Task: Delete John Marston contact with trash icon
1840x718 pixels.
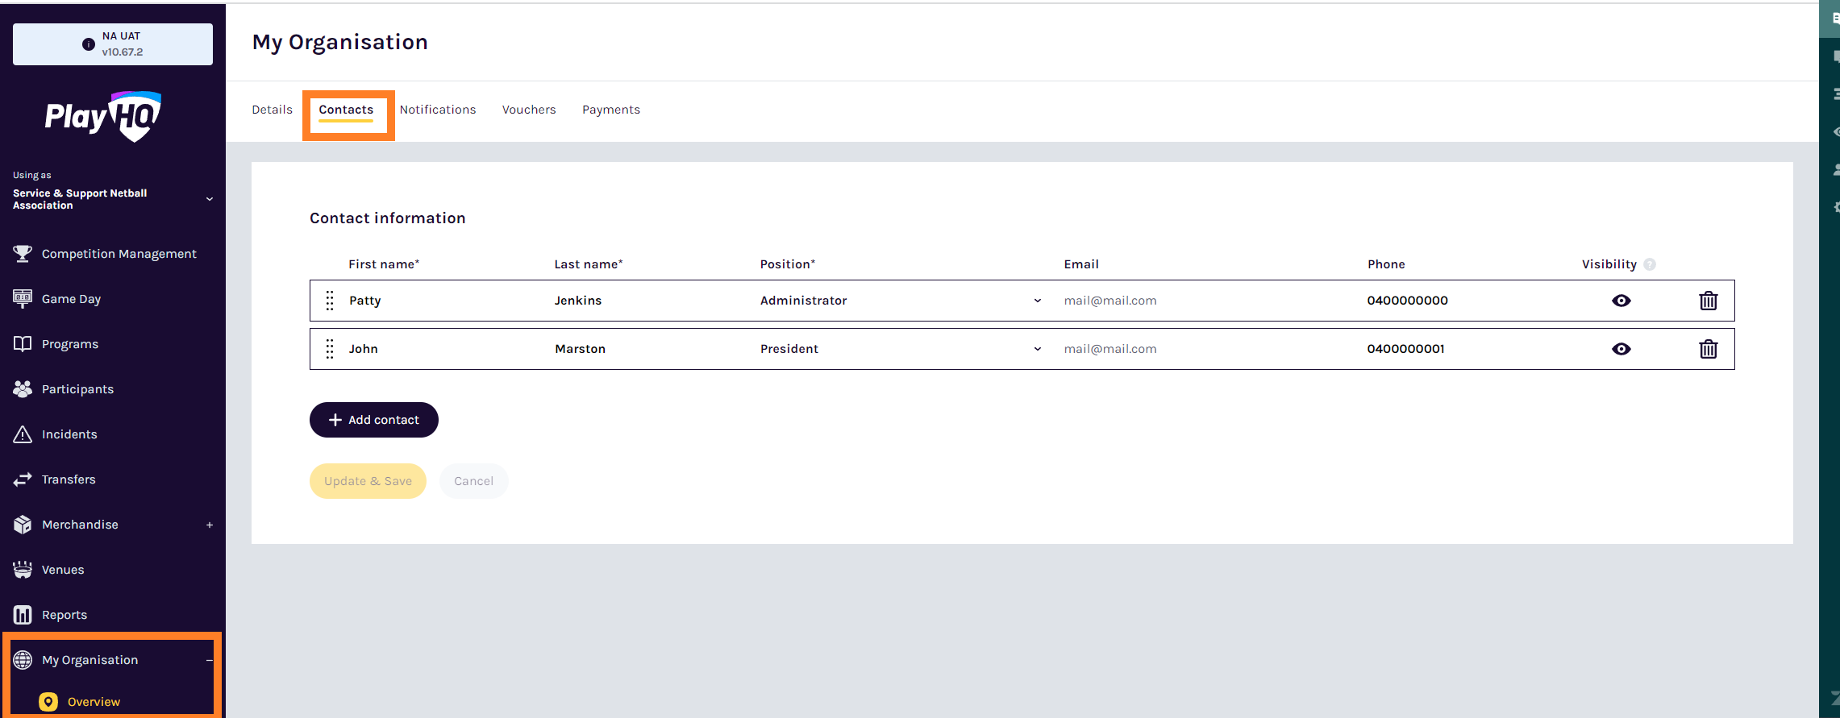Action: [x=1708, y=349]
